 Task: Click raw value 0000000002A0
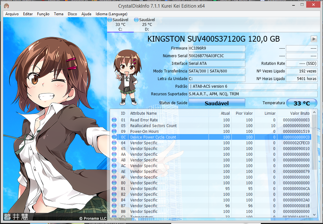pyautogui.click(x=296, y=200)
